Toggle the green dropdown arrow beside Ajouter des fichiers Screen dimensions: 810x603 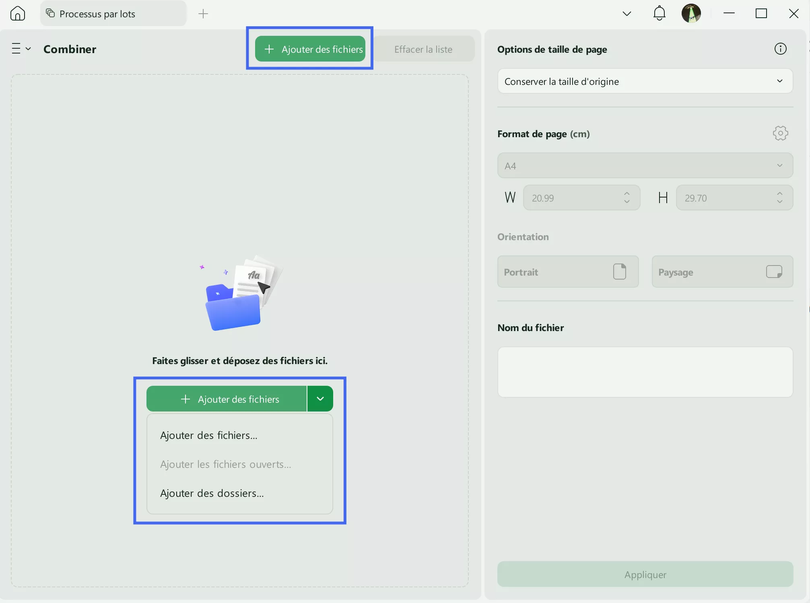[x=320, y=399]
